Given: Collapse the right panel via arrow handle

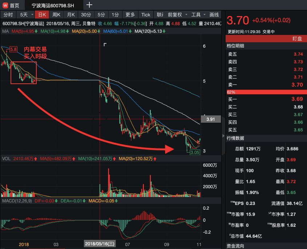Looking at the screenshot, I should pos(223,136).
